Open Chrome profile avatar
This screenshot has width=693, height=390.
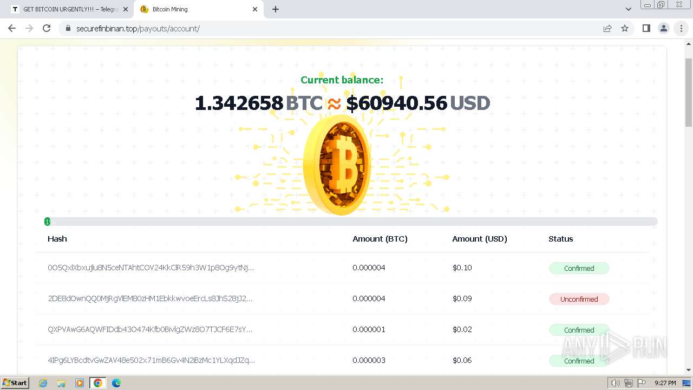pyautogui.click(x=664, y=28)
